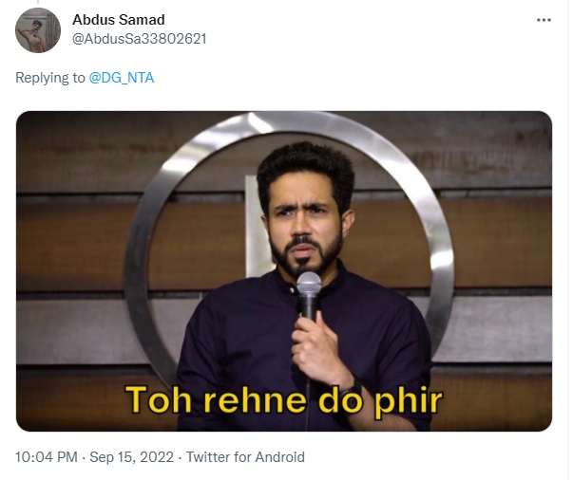The image size is (573, 480).
Task: Click the 10:04 PM timestamp
Action: click(47, 457)
